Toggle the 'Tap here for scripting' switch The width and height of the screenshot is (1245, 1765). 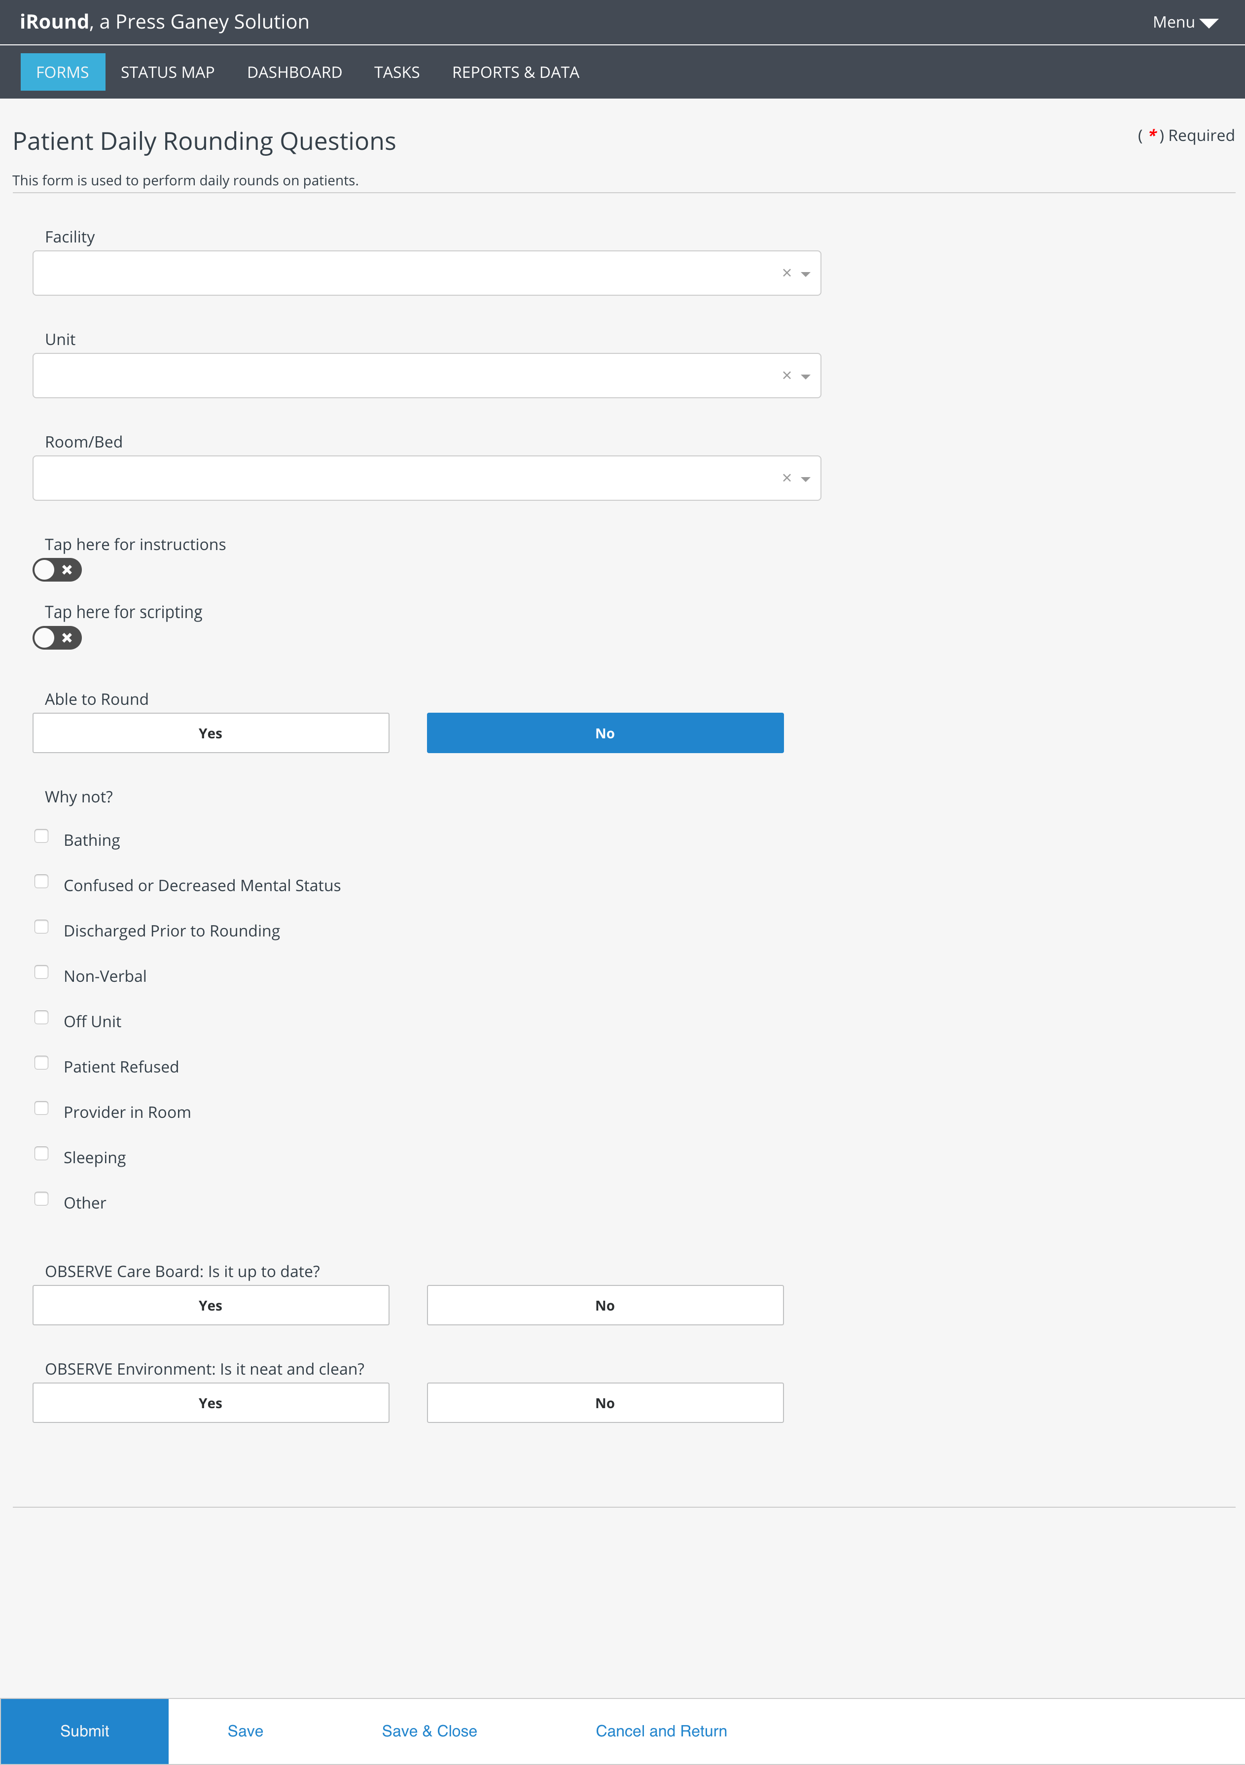57,638
